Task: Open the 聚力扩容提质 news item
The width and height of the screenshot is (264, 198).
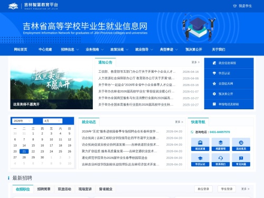Action: click(119, 151)
